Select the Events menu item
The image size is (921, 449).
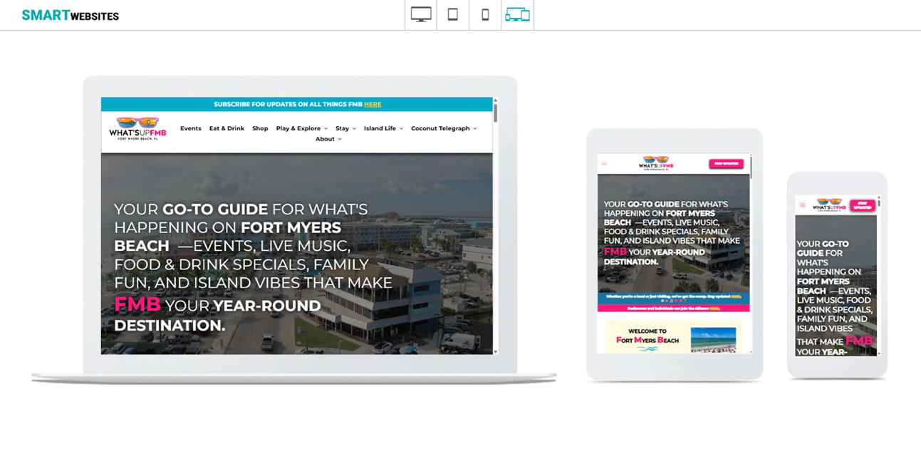tap(191, 128)
